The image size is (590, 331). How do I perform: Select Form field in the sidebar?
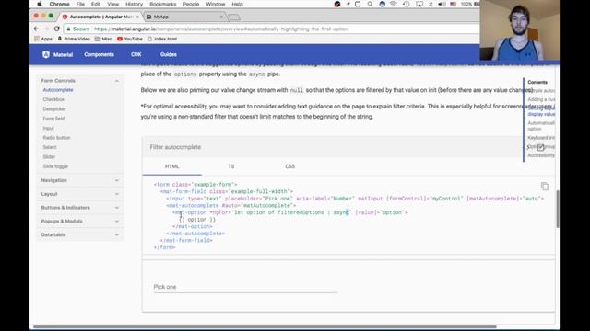tap(53, 119)
